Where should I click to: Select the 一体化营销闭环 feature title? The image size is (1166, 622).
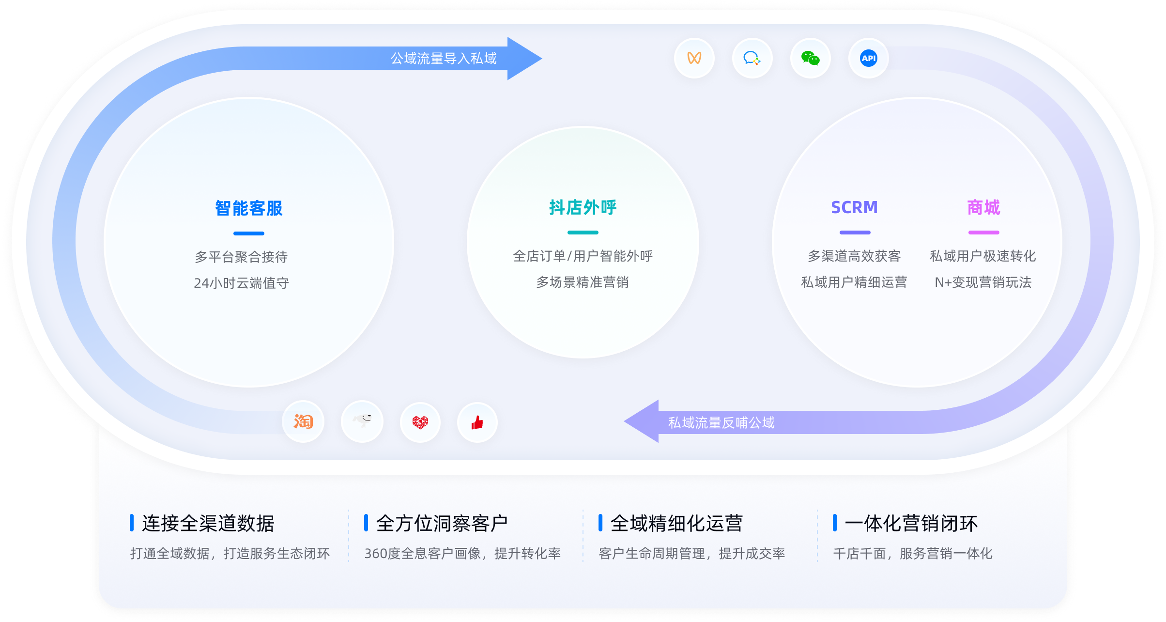tap(911, 523)
